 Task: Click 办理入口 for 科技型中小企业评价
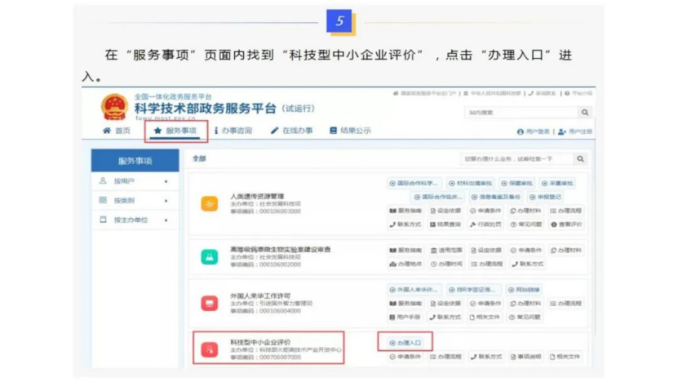[405, 343]
